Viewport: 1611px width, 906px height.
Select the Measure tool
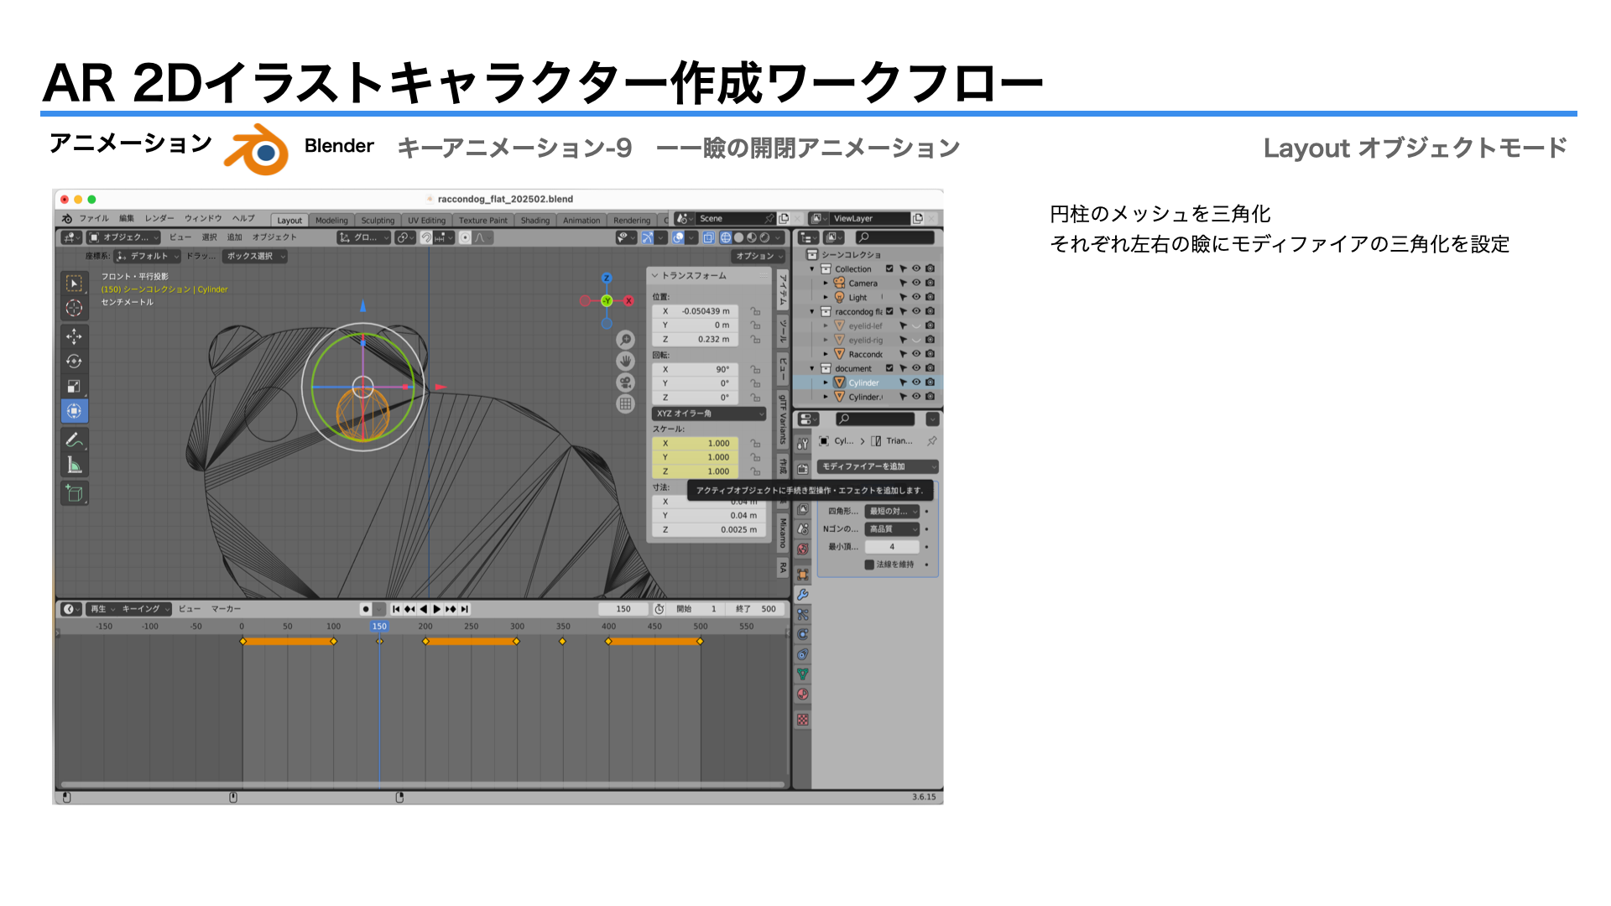[74, 465]
